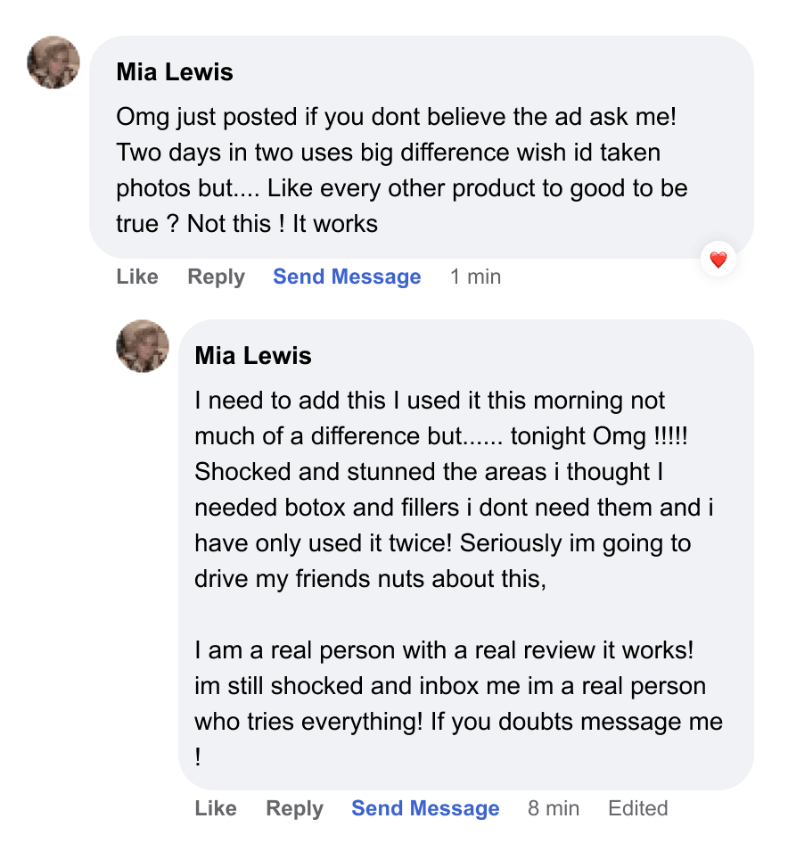Click 'Omg just posted' opening line
Screen dimensions: 788x860
pos(396,117)
